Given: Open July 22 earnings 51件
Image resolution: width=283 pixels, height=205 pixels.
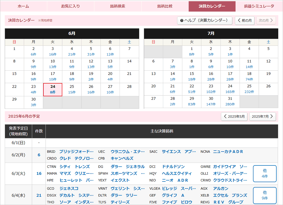Looking at the screenshot, I should [x=192, y=92].
